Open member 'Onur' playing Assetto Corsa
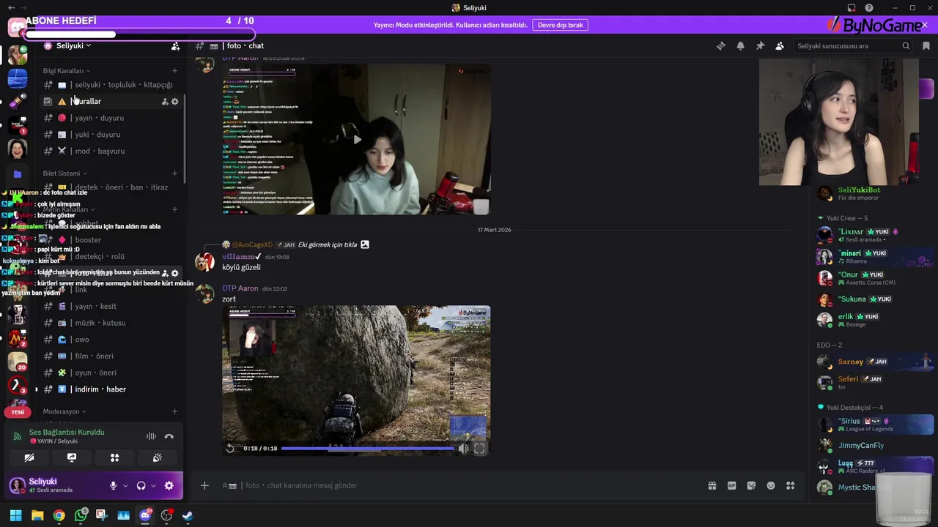 (875, 278)
